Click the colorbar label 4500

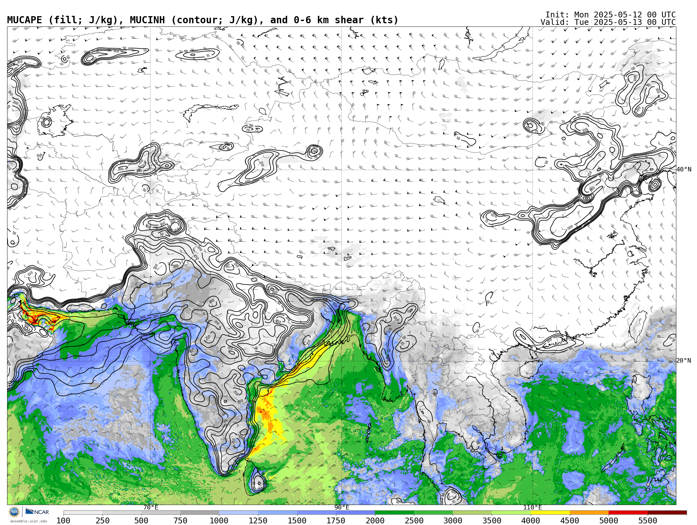click(x=570, y=521)
